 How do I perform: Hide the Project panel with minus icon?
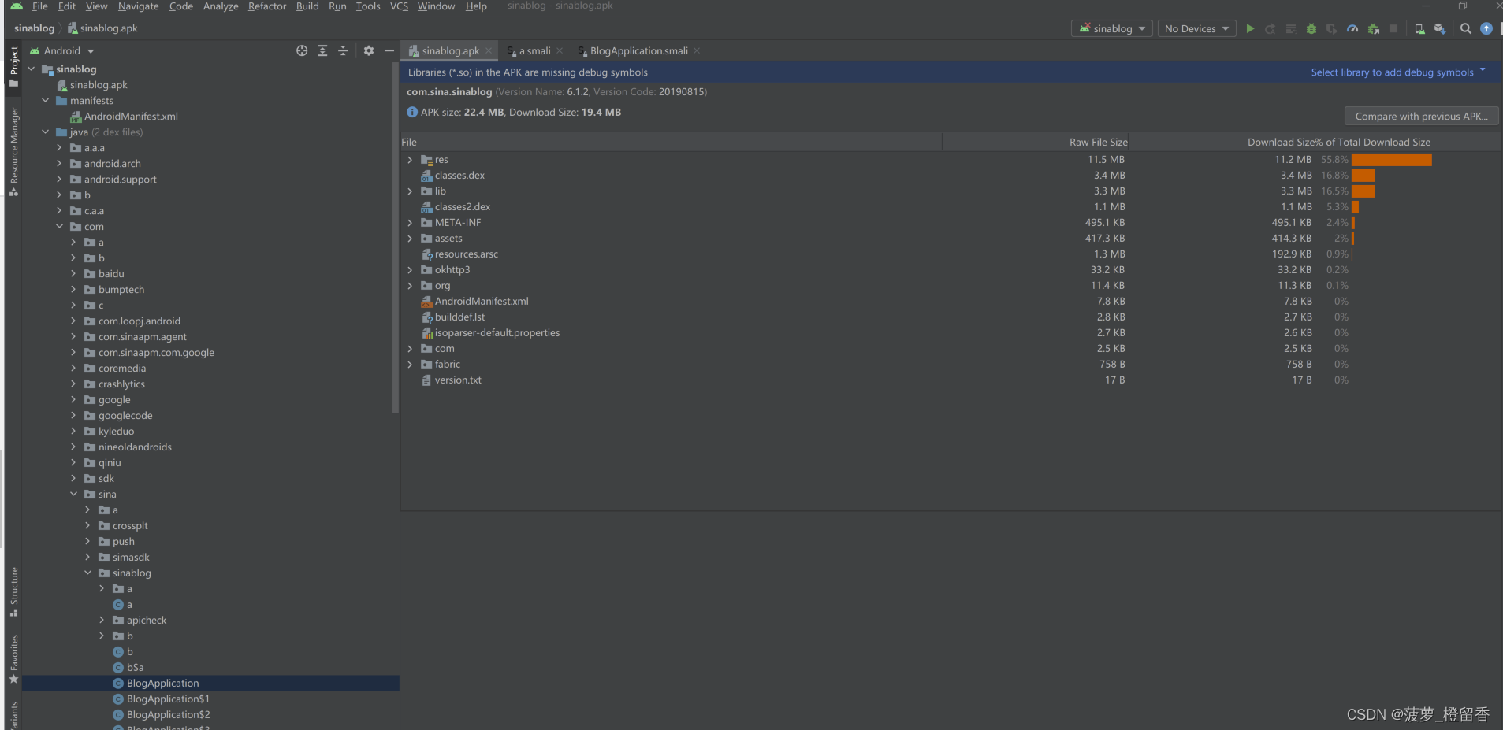tap(389, 50)
